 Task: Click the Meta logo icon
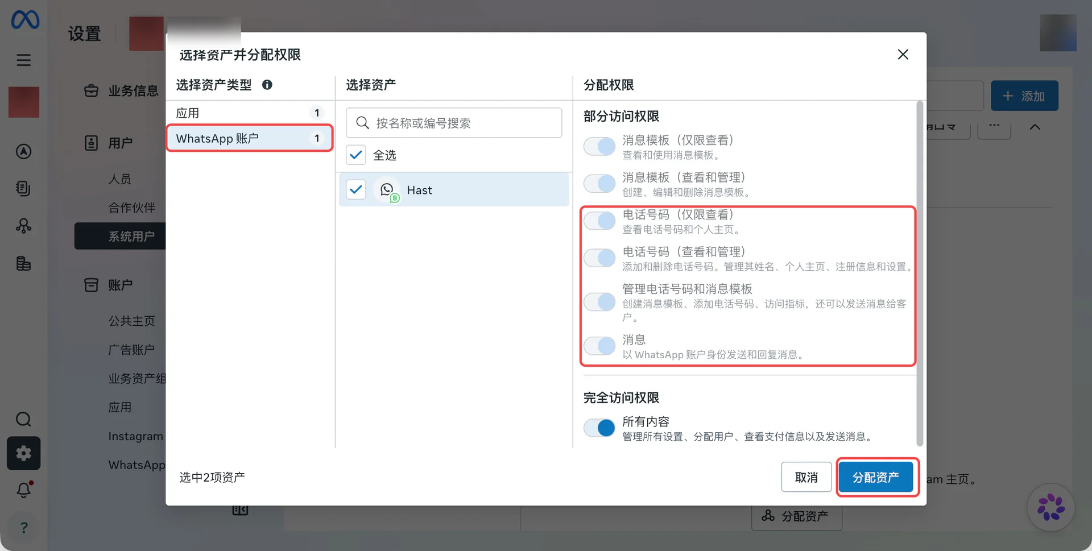pos(25,20)
